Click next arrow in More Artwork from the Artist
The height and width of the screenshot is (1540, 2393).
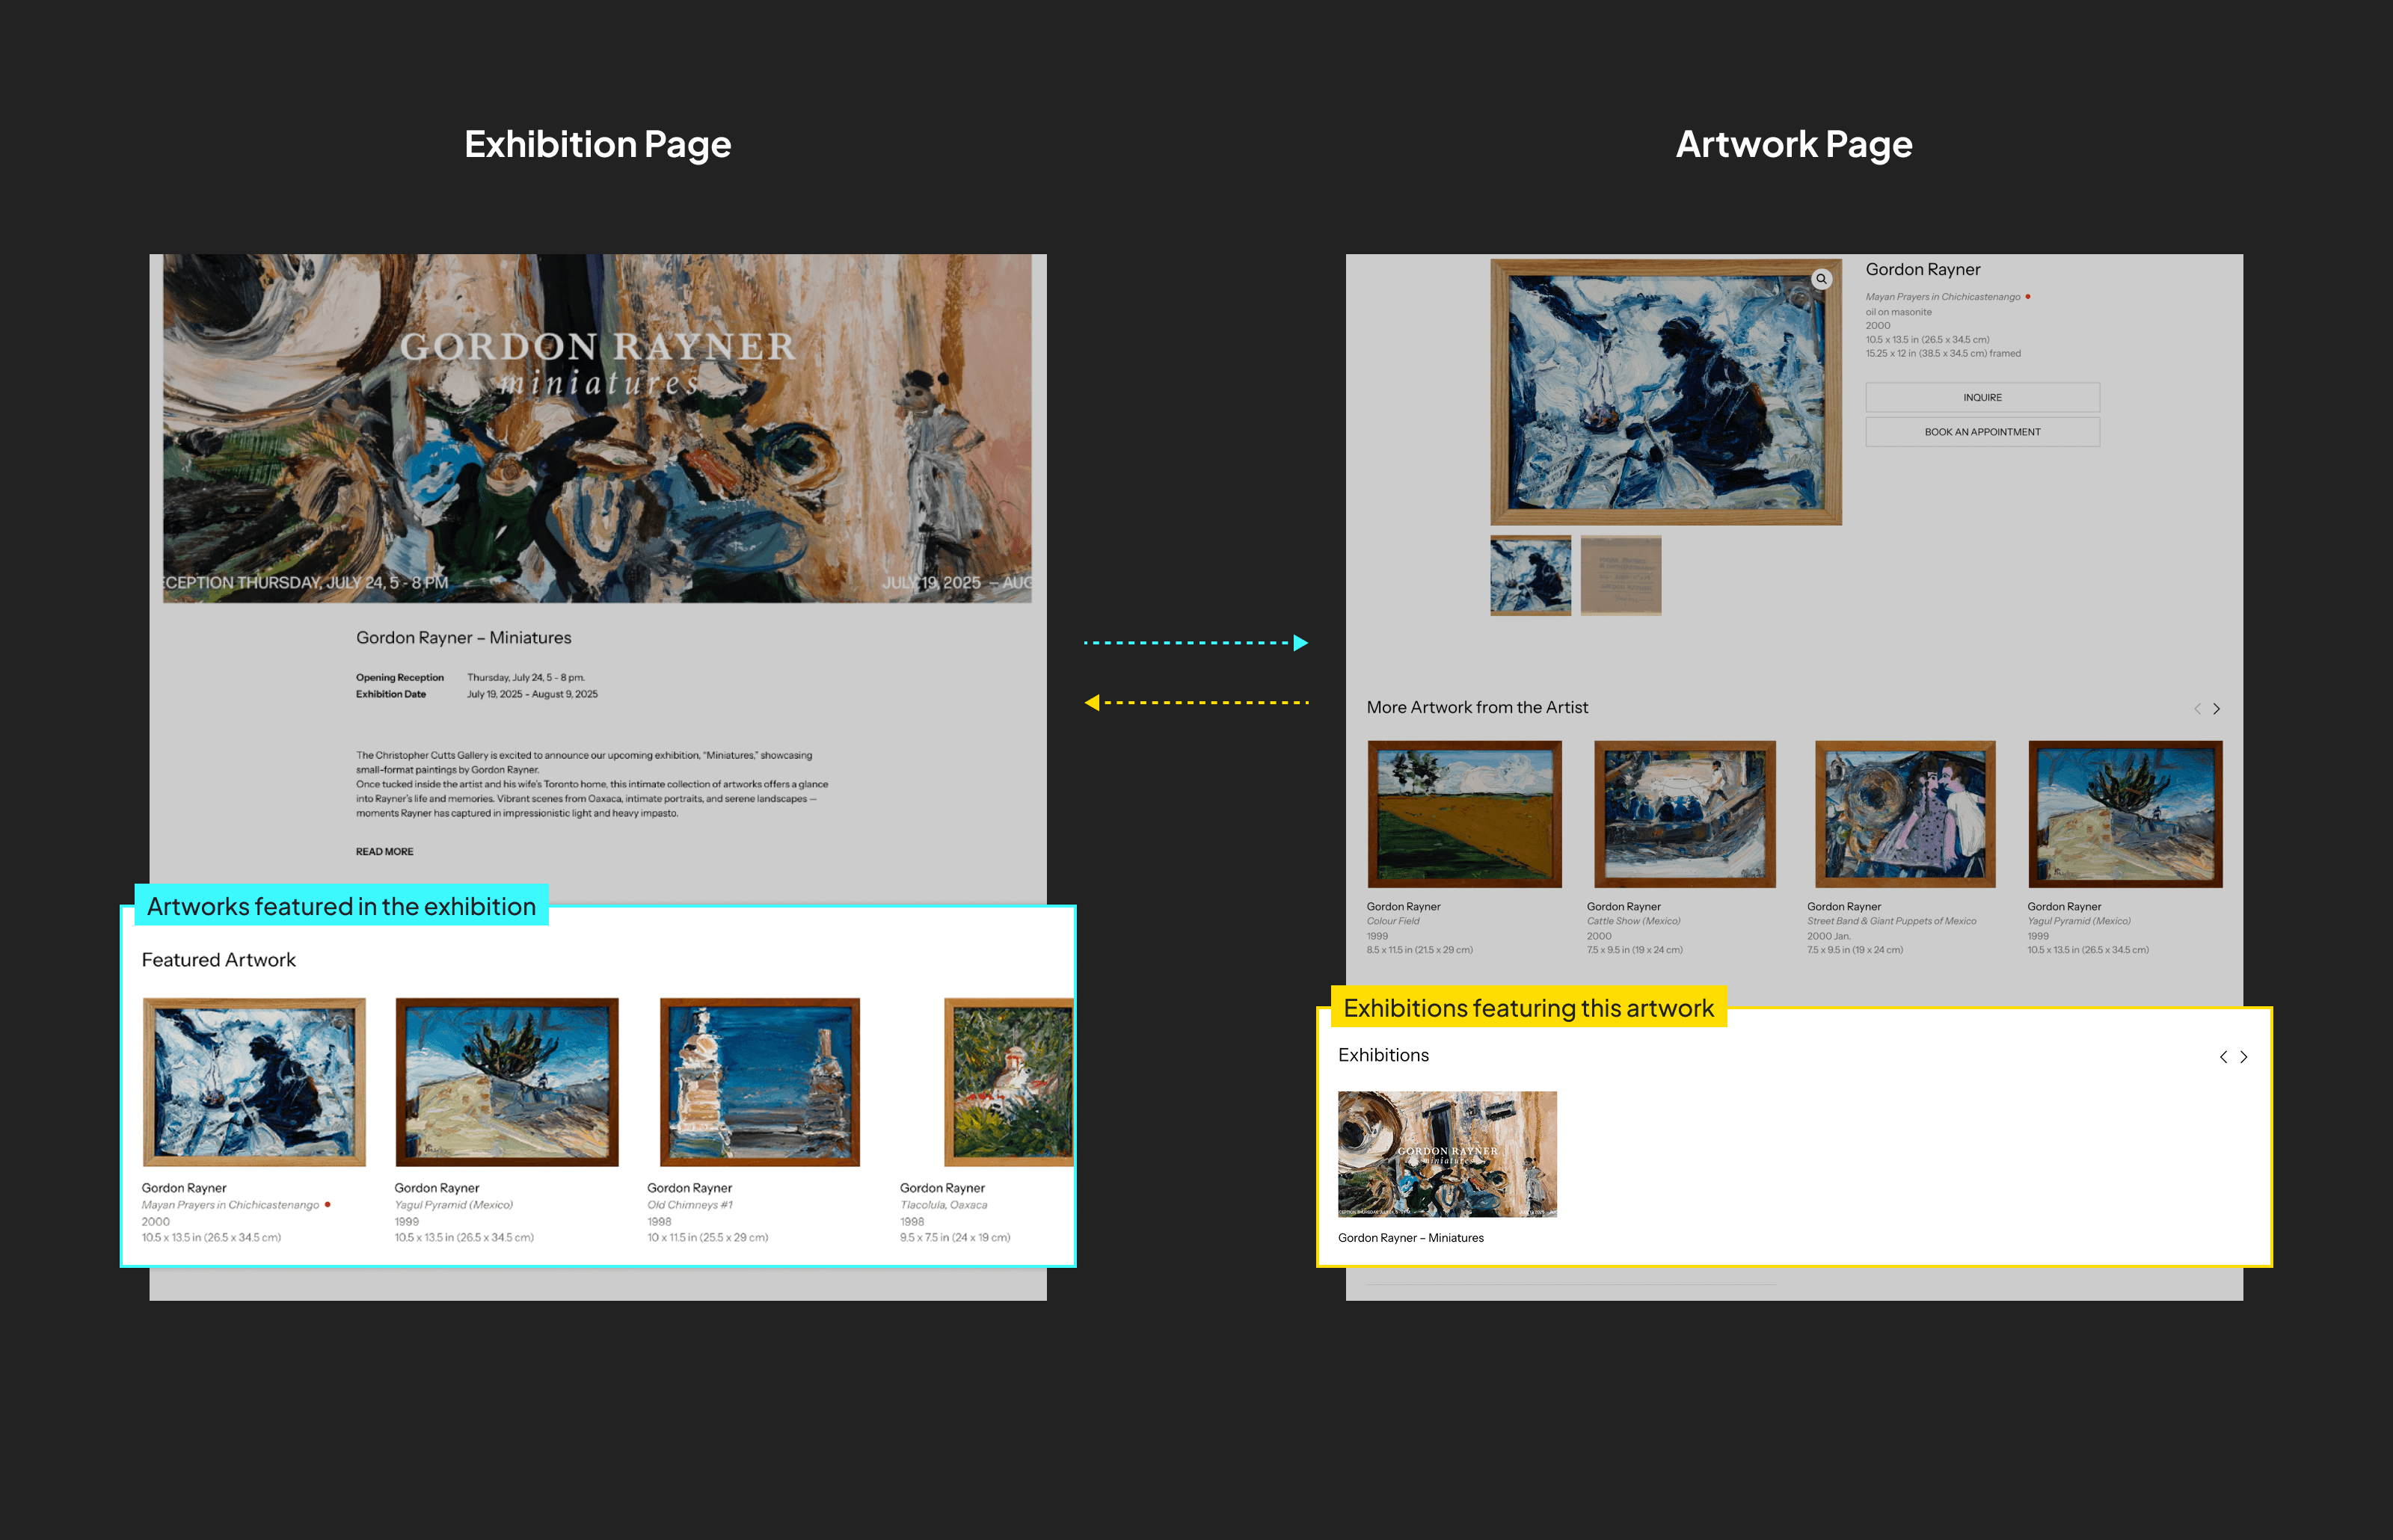pos(2217,709)
